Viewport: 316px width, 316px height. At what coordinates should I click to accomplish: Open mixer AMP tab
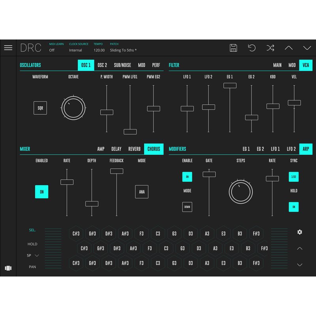101,149
